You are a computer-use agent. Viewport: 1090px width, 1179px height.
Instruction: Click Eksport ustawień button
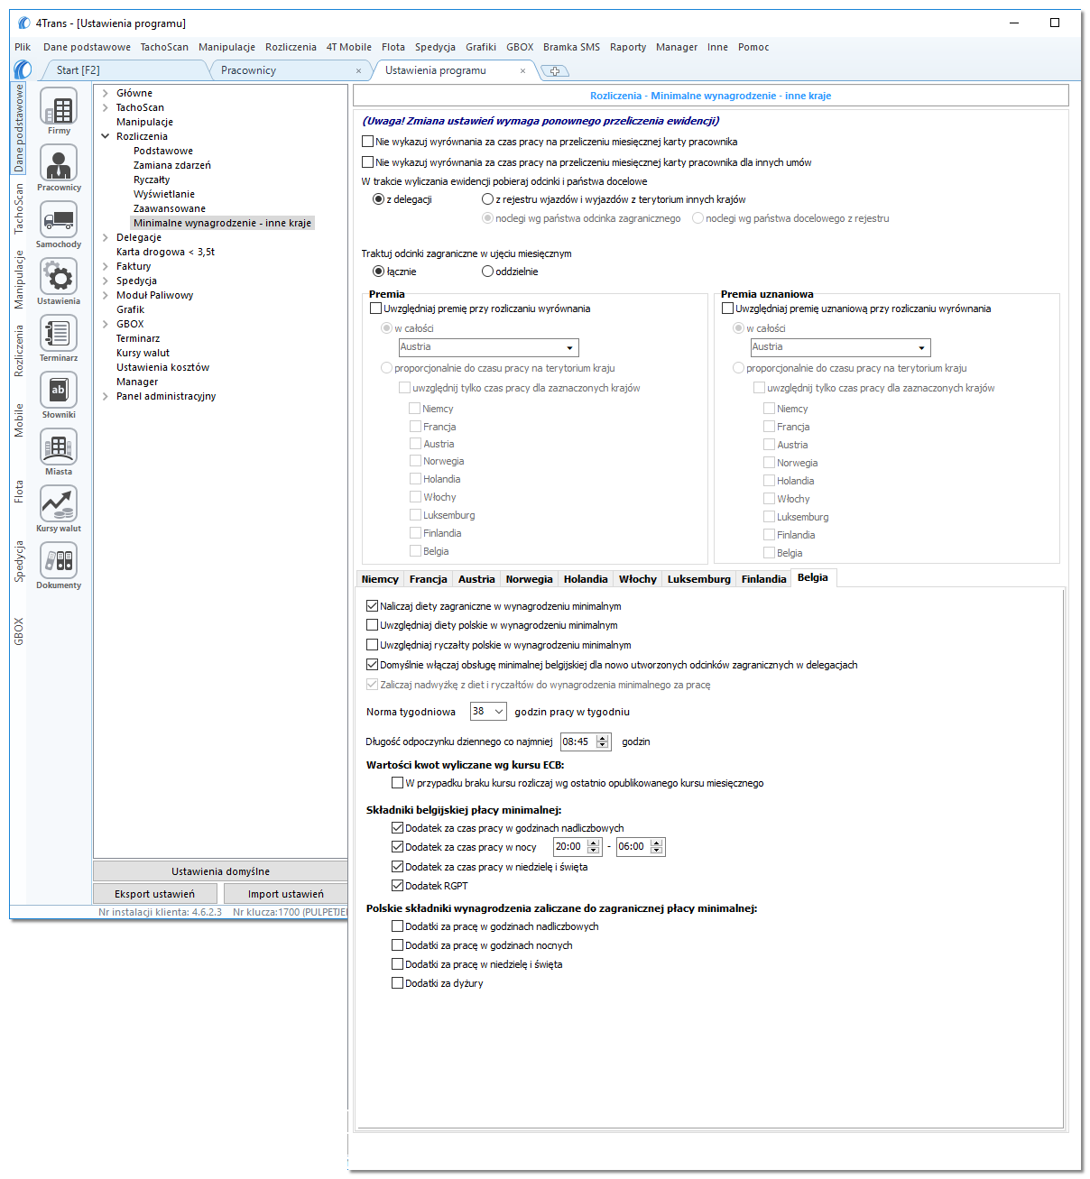154,894
